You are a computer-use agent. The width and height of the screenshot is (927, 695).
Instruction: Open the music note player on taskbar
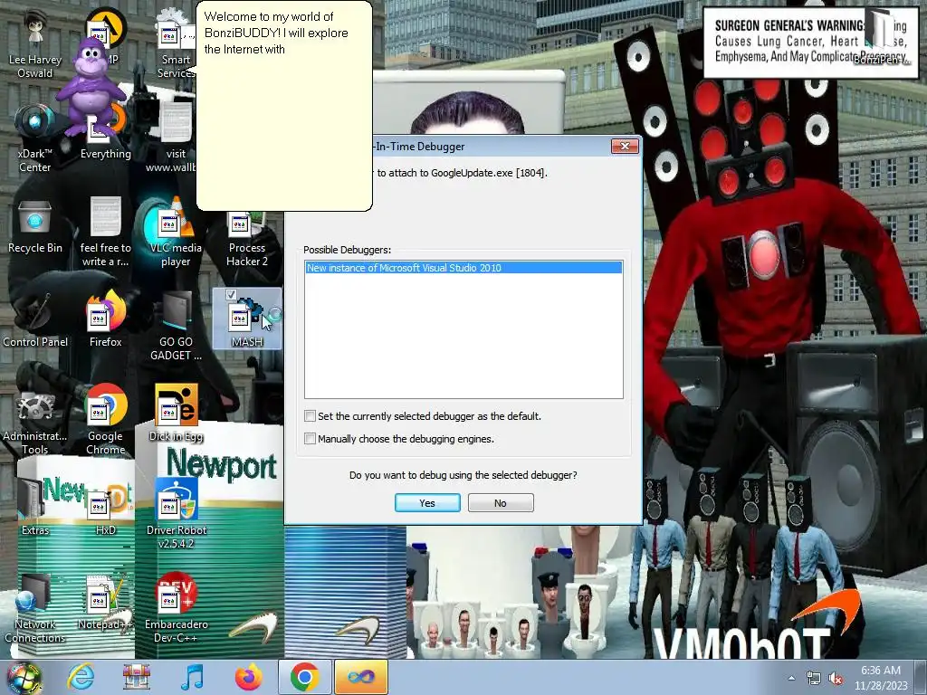[192, 678]
